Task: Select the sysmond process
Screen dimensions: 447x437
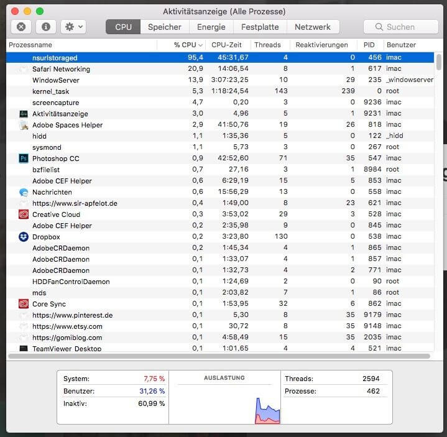Action: click(47, 147)
